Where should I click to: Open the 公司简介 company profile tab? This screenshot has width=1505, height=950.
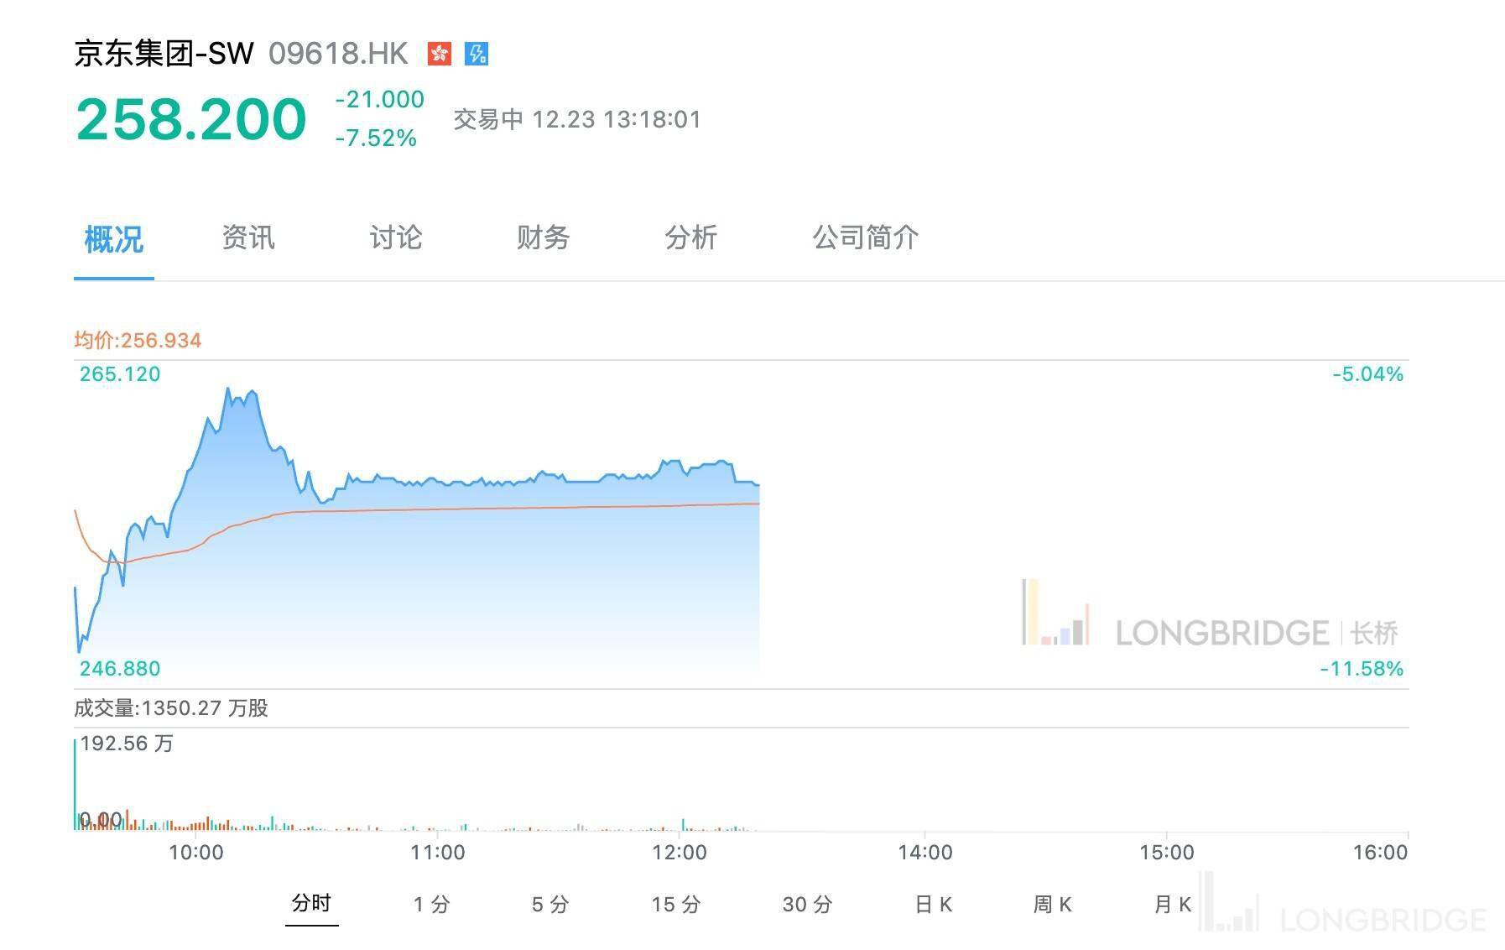point(866,237)
